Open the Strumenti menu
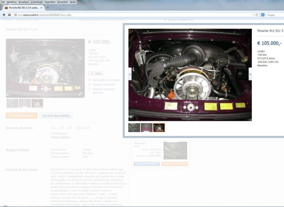This screenshot has height=207, width=284. coord(62,2)
